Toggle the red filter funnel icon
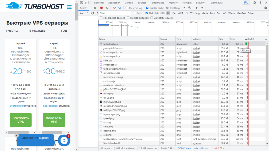Viewport: 269px width, 151px height. [x=114, y=8]
